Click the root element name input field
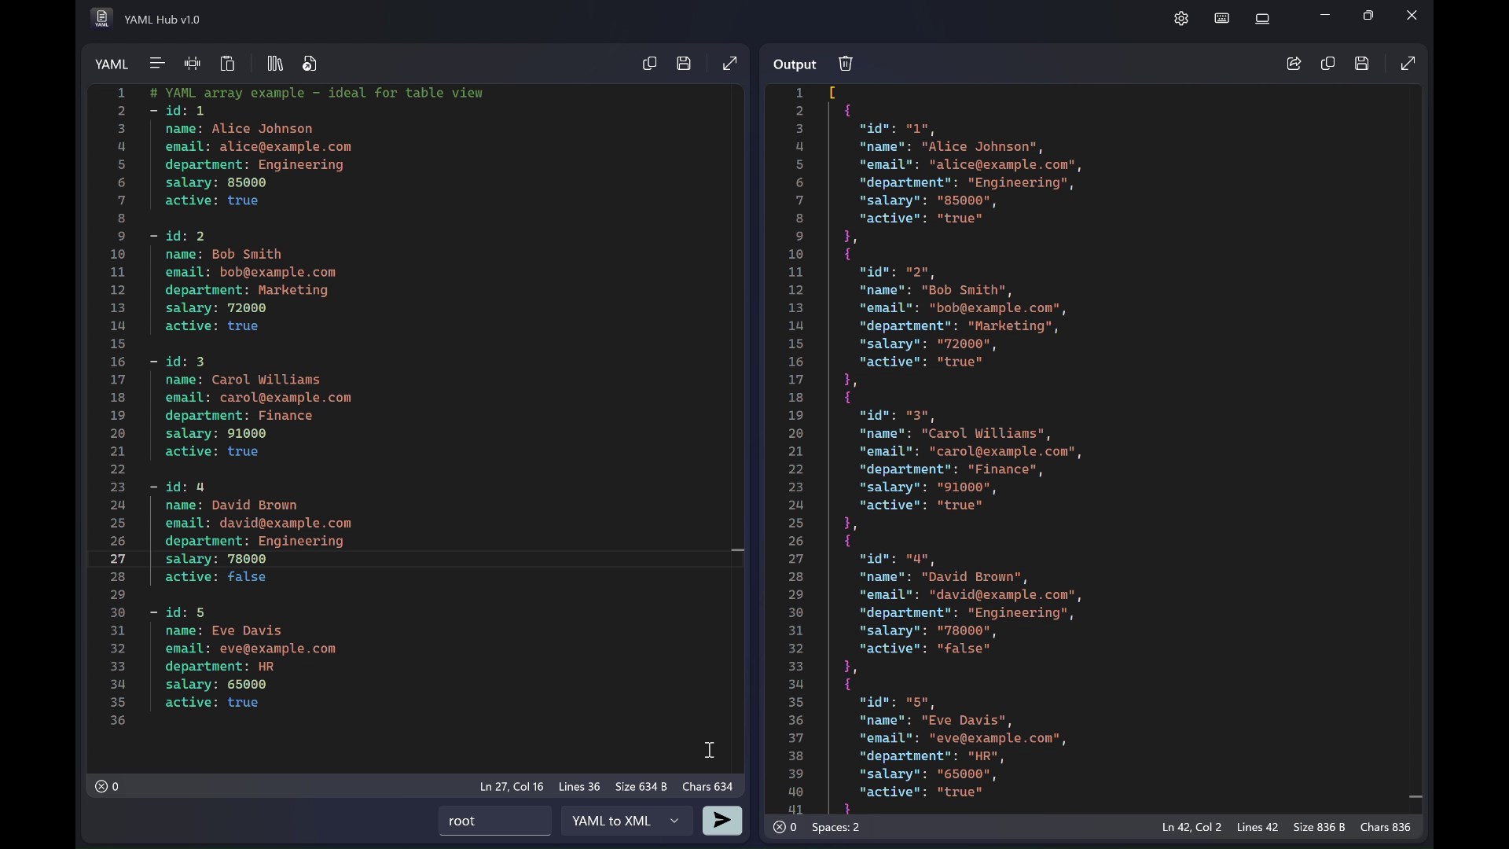 (495, 821)
